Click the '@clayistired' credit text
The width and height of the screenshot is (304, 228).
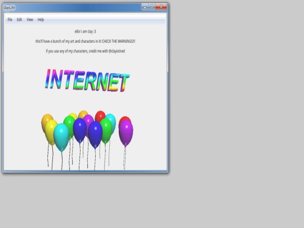[x=117, y=51]
